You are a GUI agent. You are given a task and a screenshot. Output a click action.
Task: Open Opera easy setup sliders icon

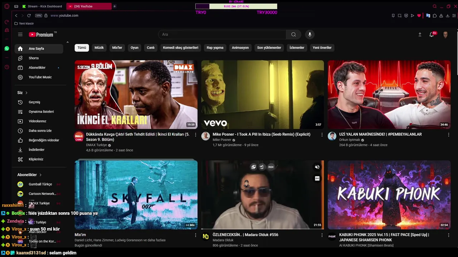454,15
